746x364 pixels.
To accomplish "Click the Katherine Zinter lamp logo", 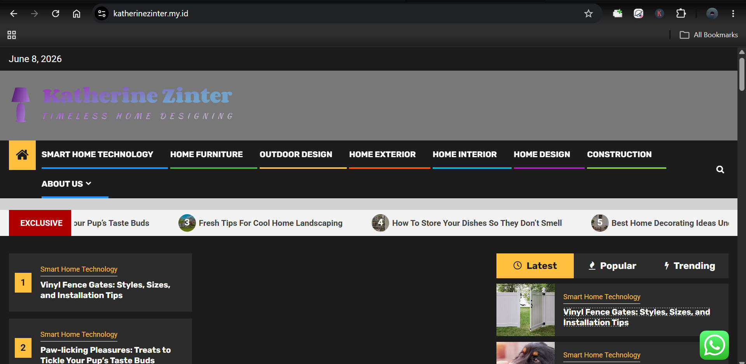I will [x=21, y=104].
